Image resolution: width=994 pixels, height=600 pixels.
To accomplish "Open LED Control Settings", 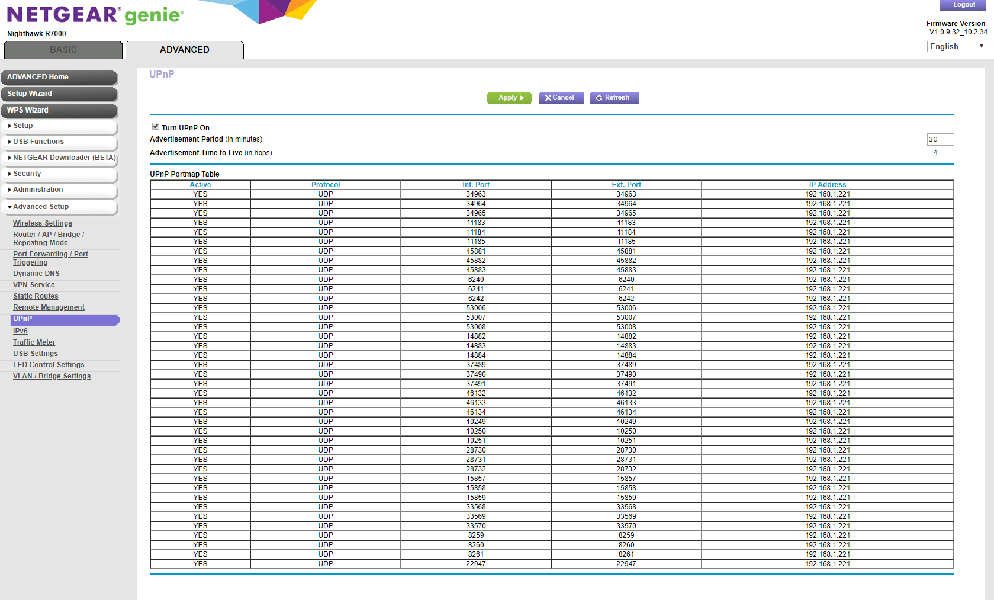I will 49,365.
